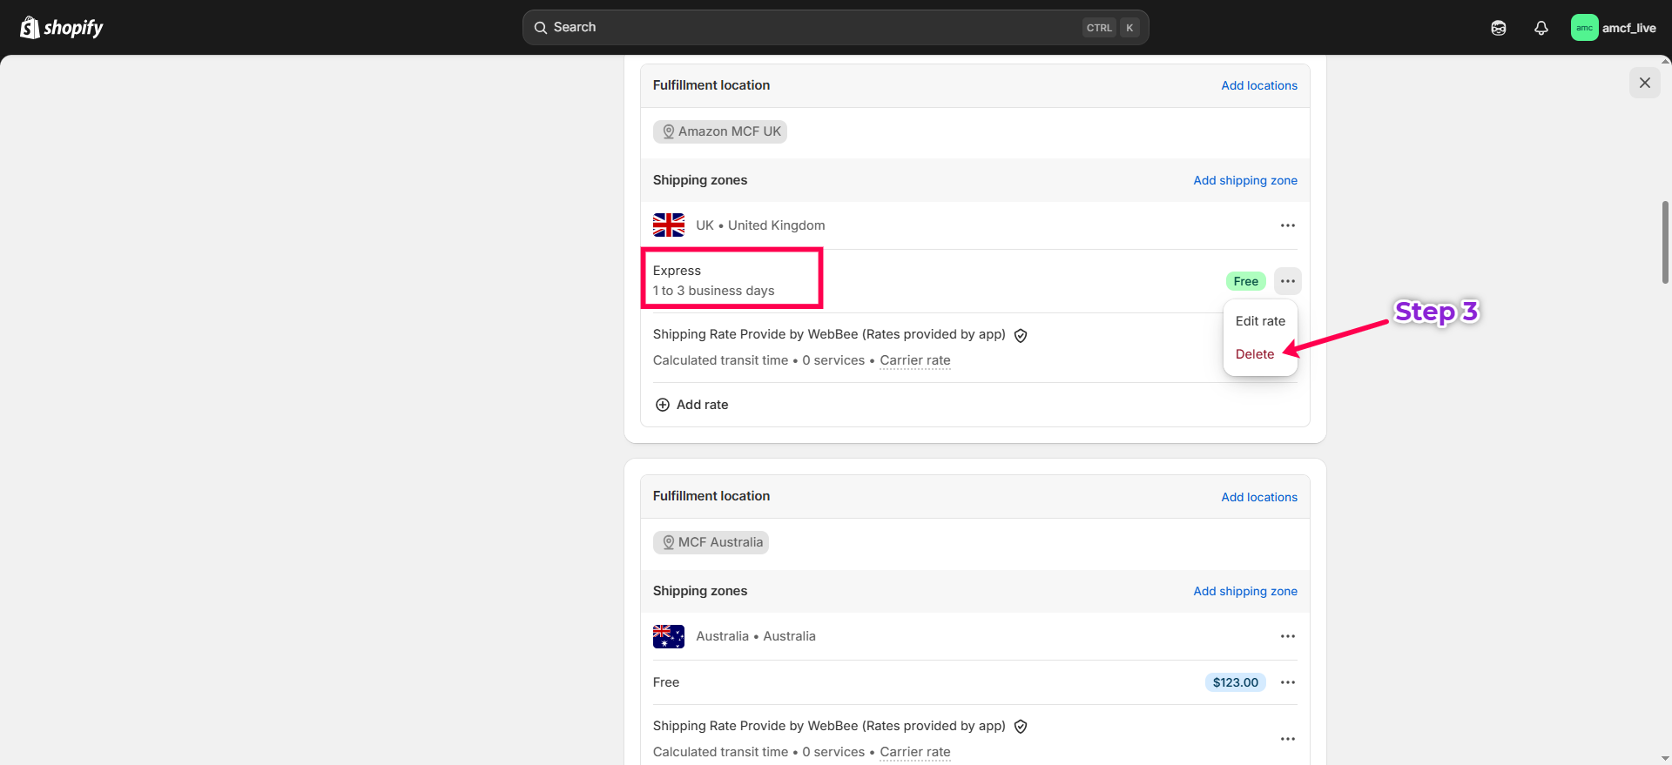Open the notifications bell

coord(1541,28)
